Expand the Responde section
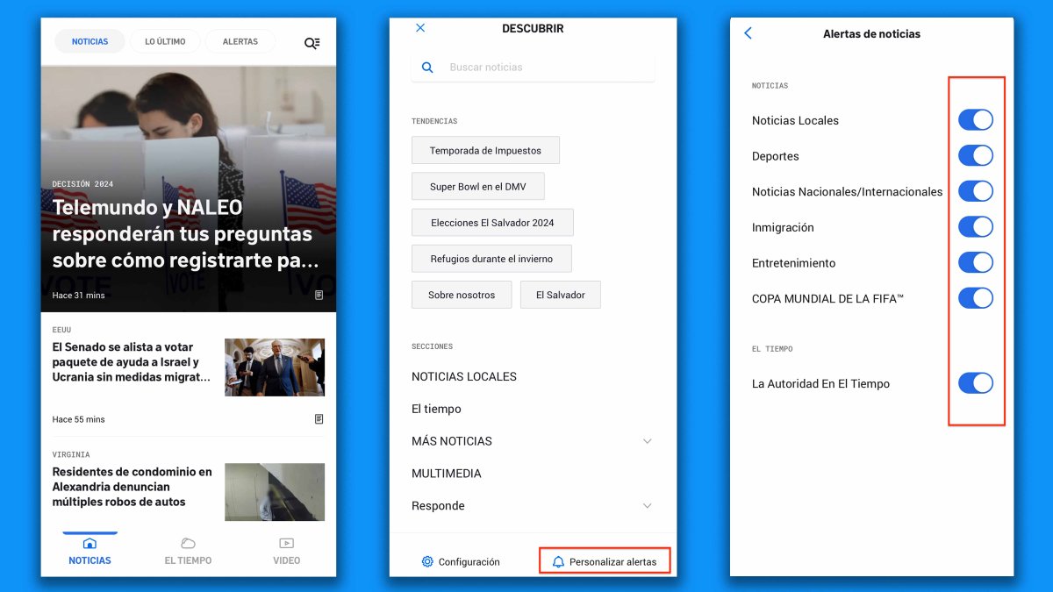Image resolution: width=1053 pixels, height=592 pixels. [x=647, y=505]
